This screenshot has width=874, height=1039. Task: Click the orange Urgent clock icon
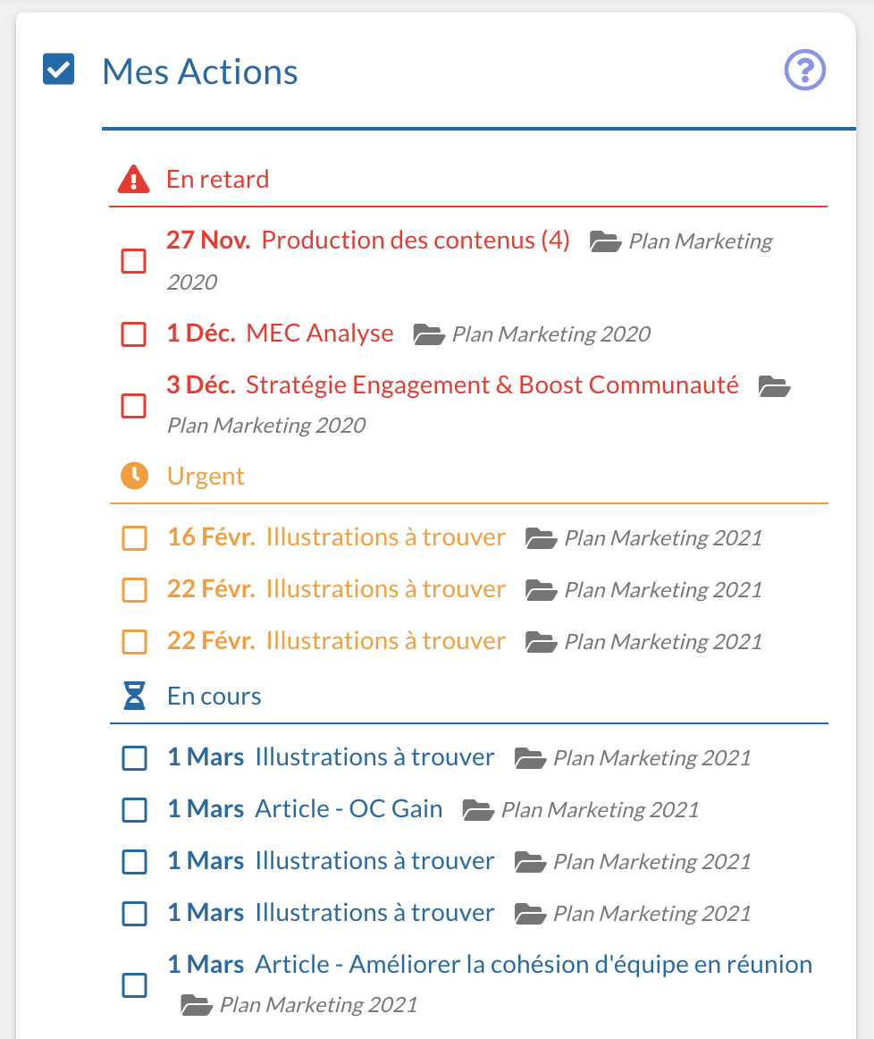134,476
